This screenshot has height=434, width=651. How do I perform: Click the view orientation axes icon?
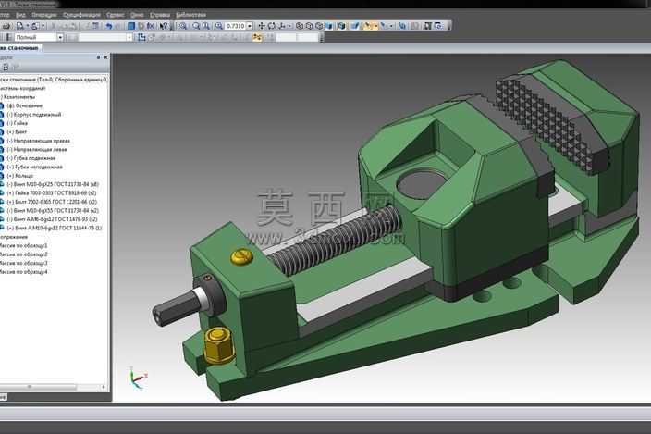click(282, 26)
